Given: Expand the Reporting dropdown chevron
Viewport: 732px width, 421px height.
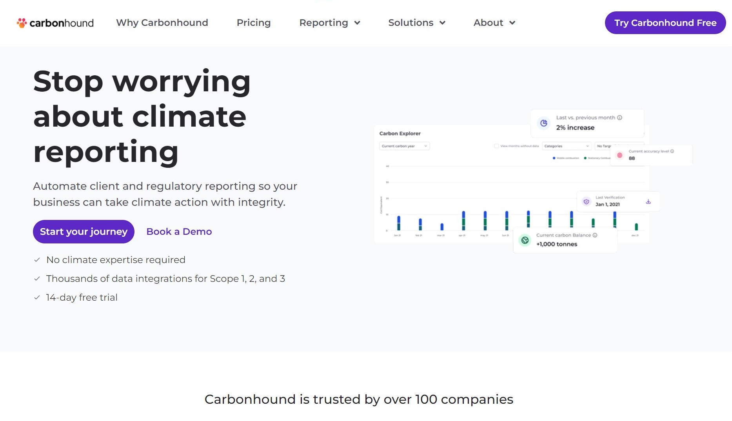Looking at the screenshot, I should pos(357,23).
